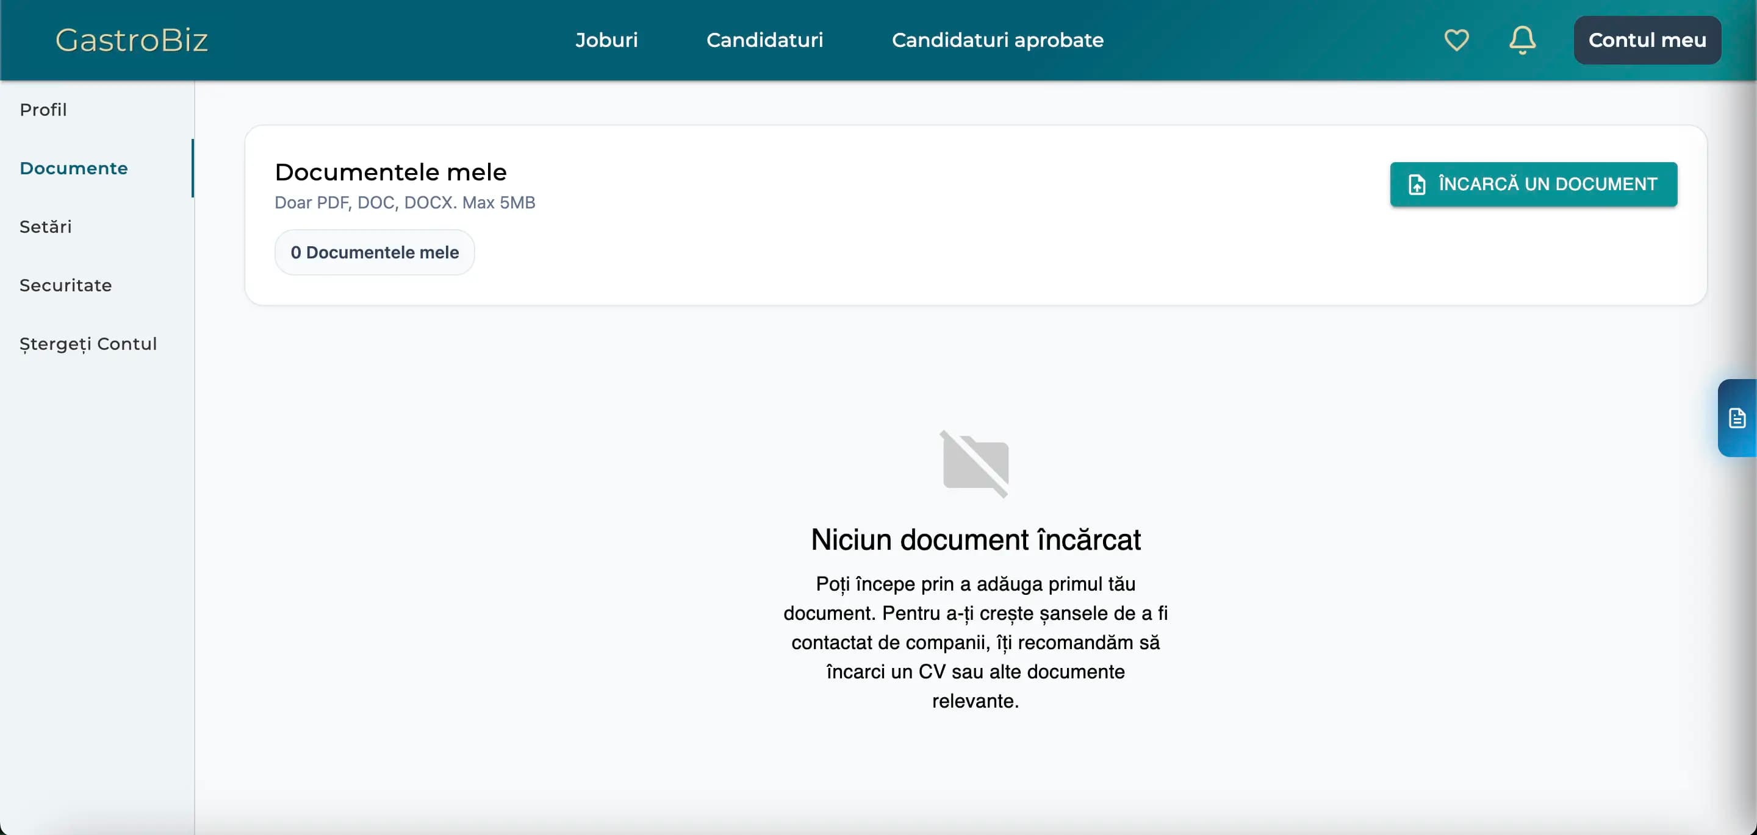Viewport: 1757px width, 835px height.
Task: Click the Niciun document încărcat heading
Action: point(976,540)
